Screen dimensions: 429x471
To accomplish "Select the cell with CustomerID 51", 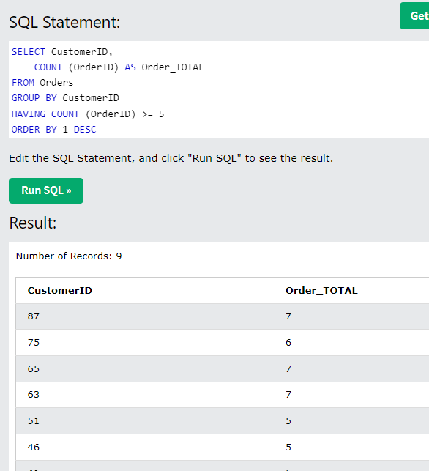I will click(34, 421).
